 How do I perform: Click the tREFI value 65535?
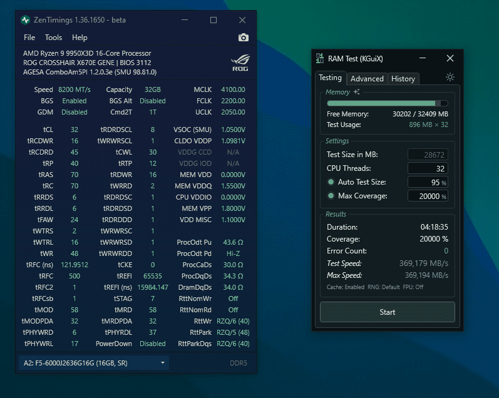coord(153,276)
